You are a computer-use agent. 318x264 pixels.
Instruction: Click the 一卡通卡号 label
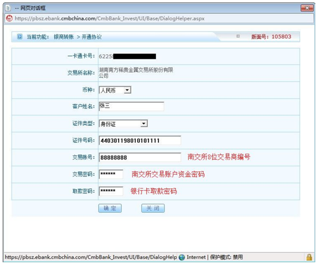tap(81, 56)
